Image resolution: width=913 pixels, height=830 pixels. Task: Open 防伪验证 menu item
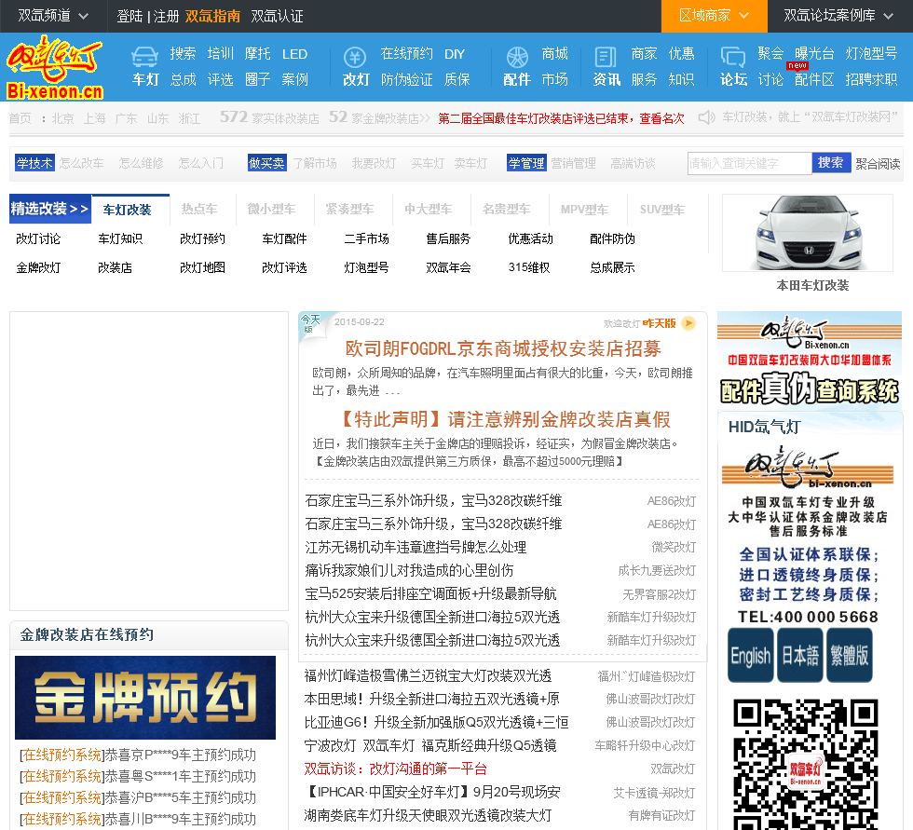(406, 79)
